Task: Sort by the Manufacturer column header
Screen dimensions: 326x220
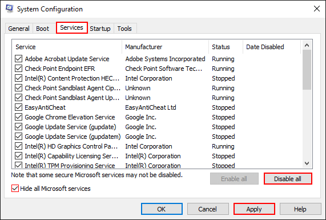Action: (166, 47)
